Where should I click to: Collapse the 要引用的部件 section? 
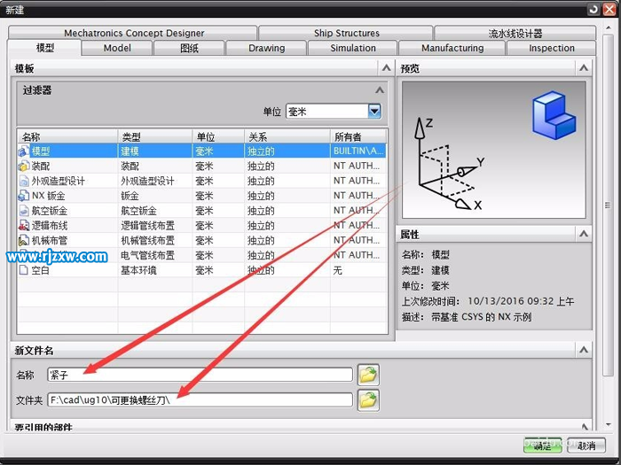(585, 426)
